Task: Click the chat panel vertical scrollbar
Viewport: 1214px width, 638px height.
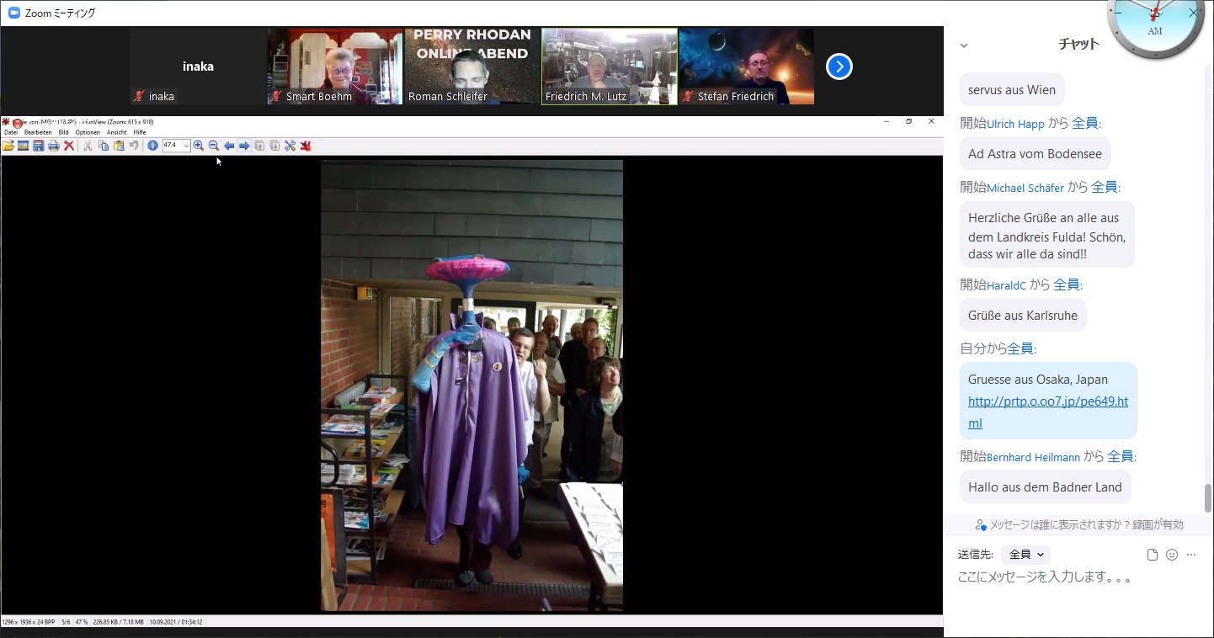Action: point(1208,498)
